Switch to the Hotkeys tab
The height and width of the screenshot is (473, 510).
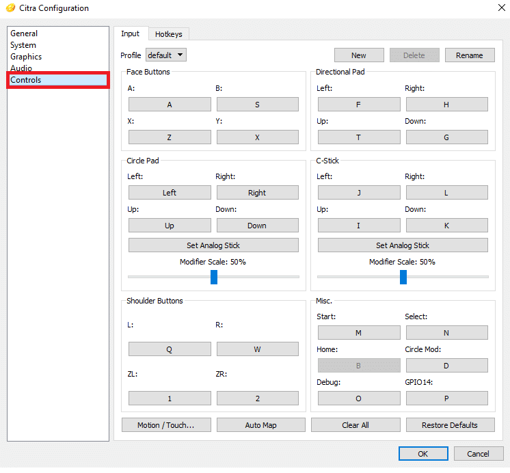169,34
